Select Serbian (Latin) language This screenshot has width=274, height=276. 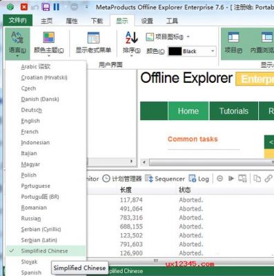click(46, 240)
